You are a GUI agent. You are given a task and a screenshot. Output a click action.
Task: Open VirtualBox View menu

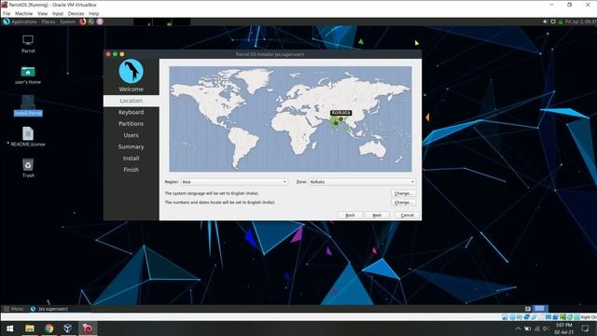[42, 13]
